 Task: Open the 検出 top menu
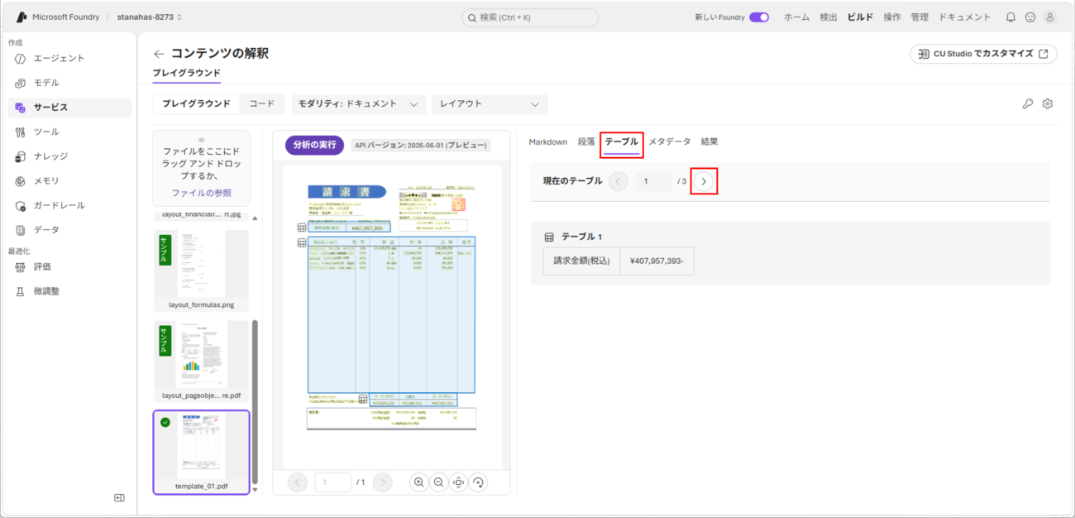(x=829, y=17)
